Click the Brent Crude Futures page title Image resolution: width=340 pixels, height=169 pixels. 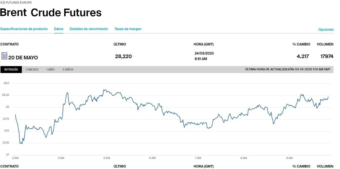[51, 13]
